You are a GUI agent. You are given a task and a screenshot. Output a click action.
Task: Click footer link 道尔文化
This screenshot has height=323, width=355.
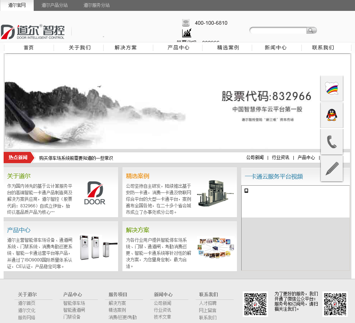[27, 310]
